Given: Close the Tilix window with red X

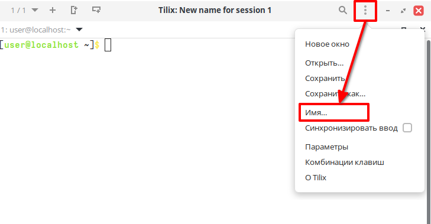Looking at the screenshot, I should (419, 11).
